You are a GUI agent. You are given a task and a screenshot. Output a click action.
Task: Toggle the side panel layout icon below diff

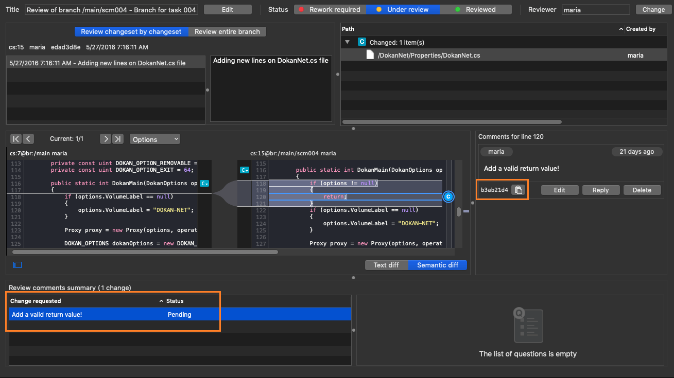click(x=18, y=265)
